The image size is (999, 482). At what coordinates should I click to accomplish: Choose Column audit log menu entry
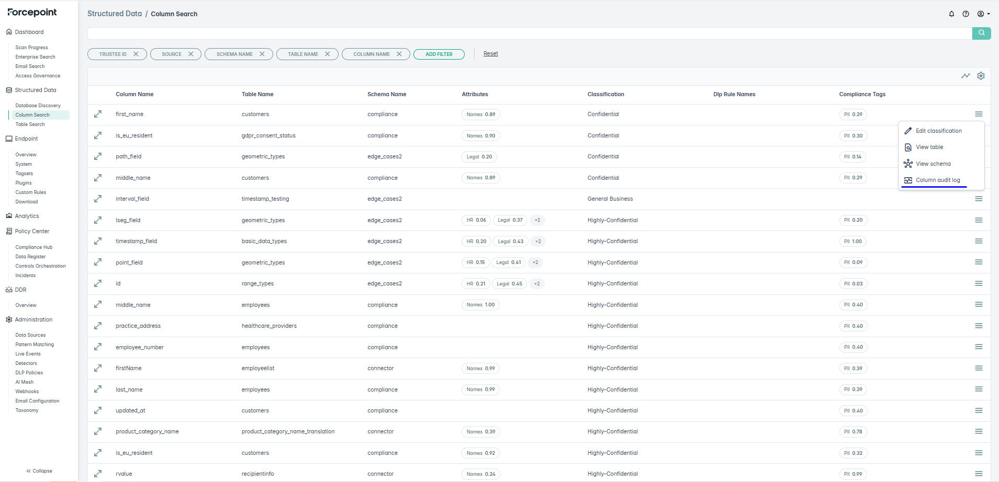tap(937, 180)
